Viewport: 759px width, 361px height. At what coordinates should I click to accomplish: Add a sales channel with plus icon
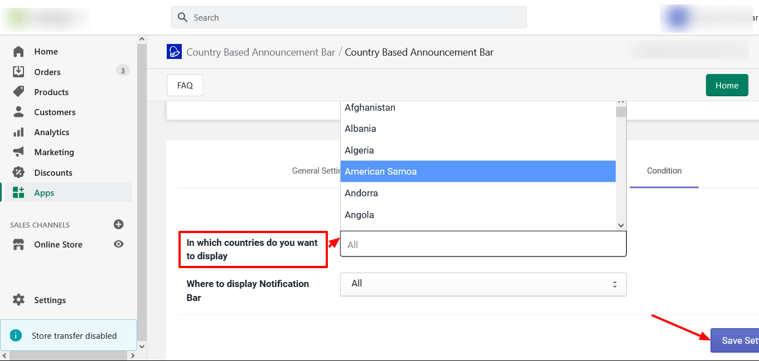pos(118,225)
